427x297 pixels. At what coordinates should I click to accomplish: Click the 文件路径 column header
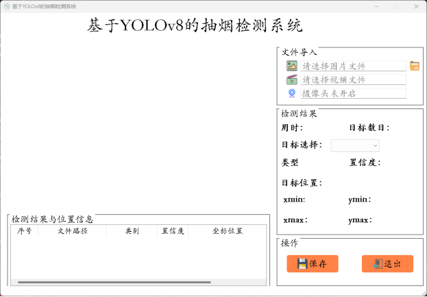[72, 231]
